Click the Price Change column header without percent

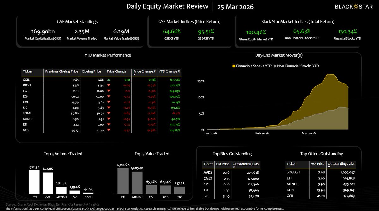coord(117,71)
